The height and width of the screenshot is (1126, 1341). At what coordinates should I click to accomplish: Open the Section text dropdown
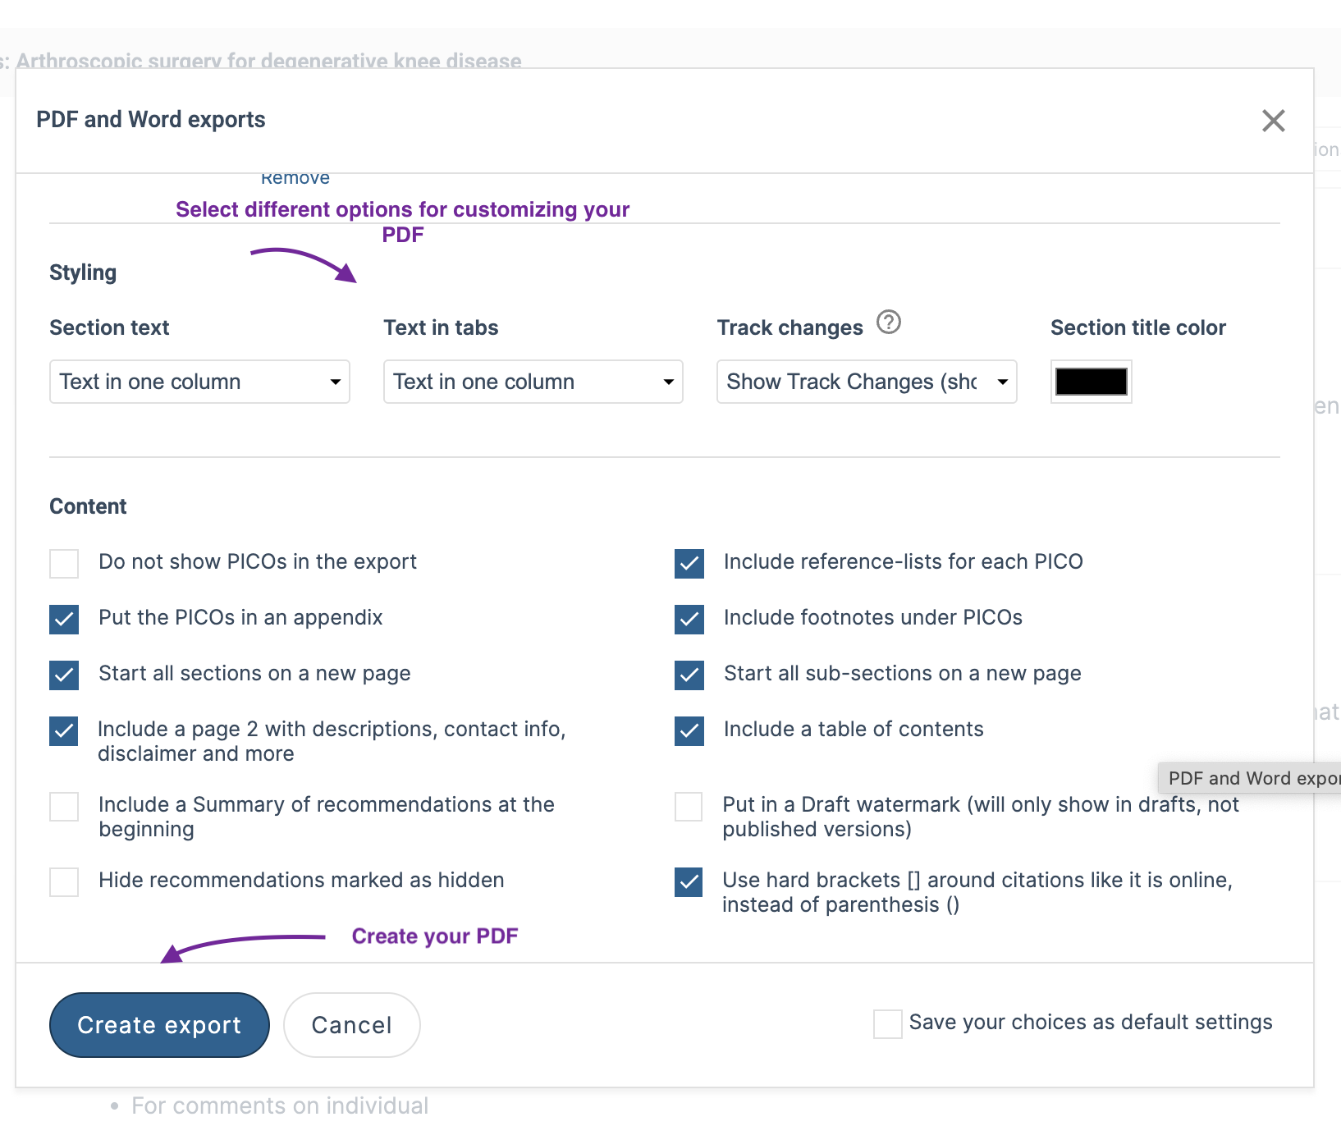pos(199,382)
